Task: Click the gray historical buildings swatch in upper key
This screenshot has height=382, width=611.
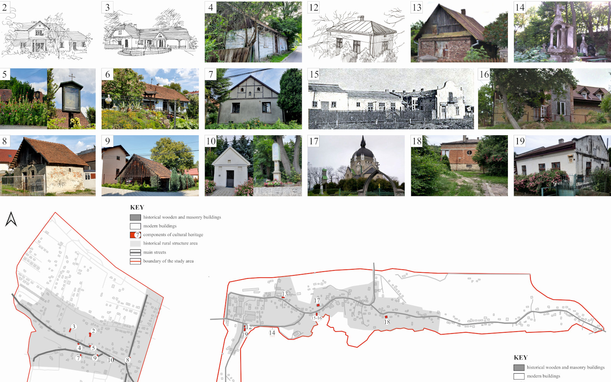Action: pyautogui.click(x=136, y=217)
